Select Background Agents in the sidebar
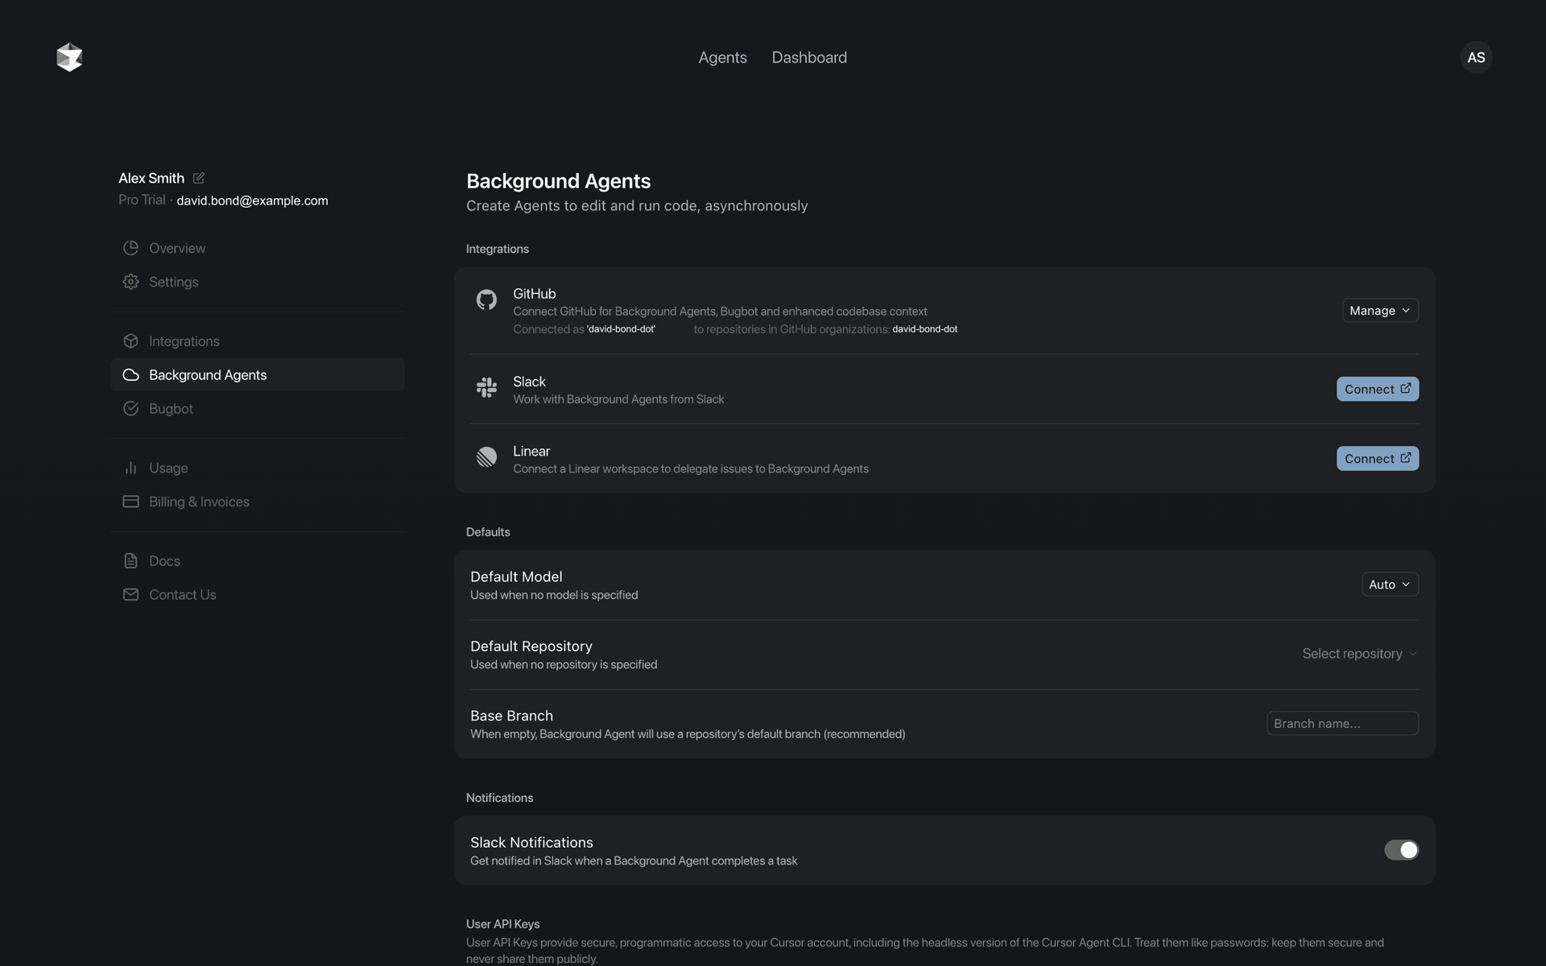Image resolution: width=1546 pixels, height=966 pixels. click(x=258, y=375)
